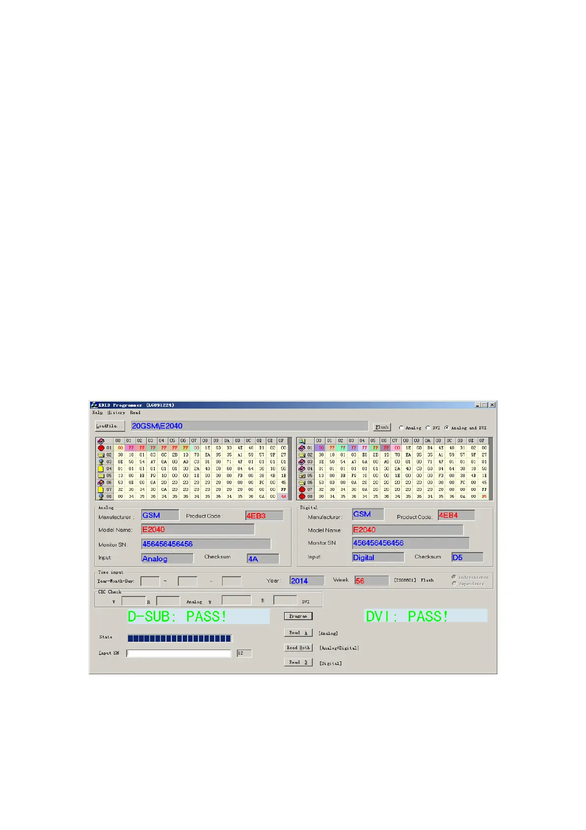
Task: Click the last Year-Month-Day input box
Action: (232, 581)
